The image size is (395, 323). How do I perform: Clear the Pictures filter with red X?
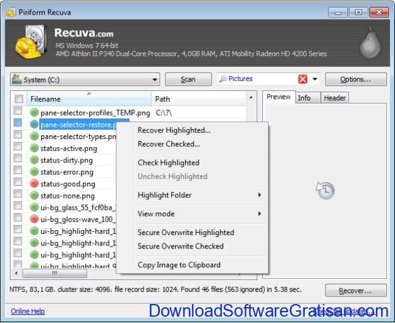coord(303,79)
